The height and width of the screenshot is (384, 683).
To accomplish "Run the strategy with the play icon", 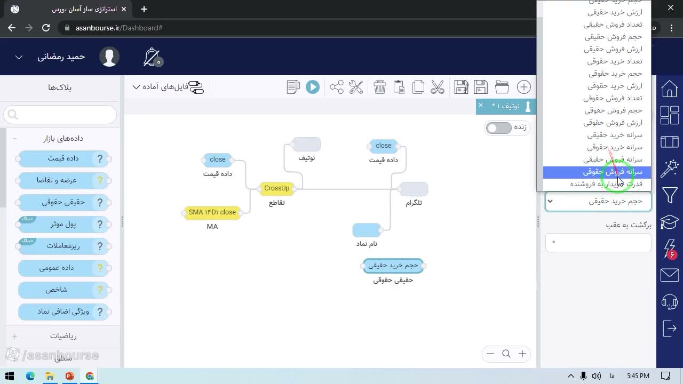I will point(313,87).
